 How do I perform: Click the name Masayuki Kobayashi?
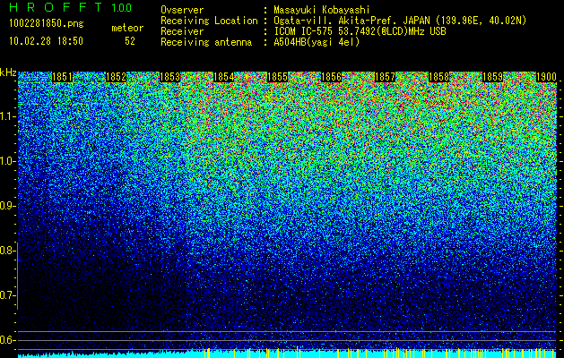coord(322,10)
